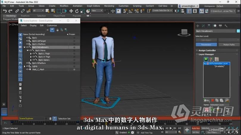
Task: Activate the Select and Move tool
Action: pyautogui.click(x=71, y=11)
